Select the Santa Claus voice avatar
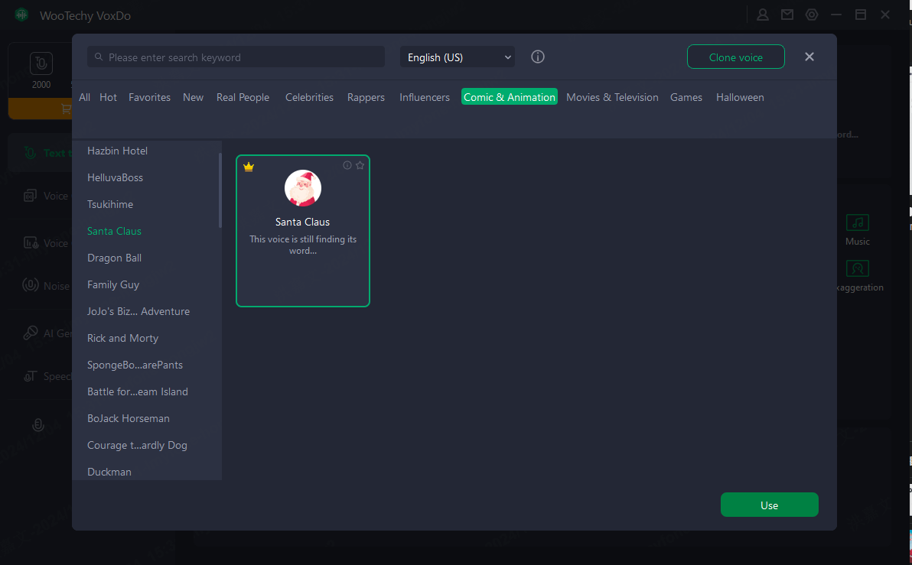The width and height of the screenshot is (912, 565). [303, 188]
